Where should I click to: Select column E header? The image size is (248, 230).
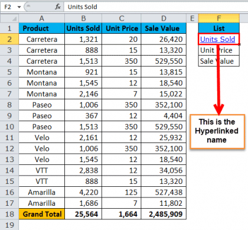[192, 18]
